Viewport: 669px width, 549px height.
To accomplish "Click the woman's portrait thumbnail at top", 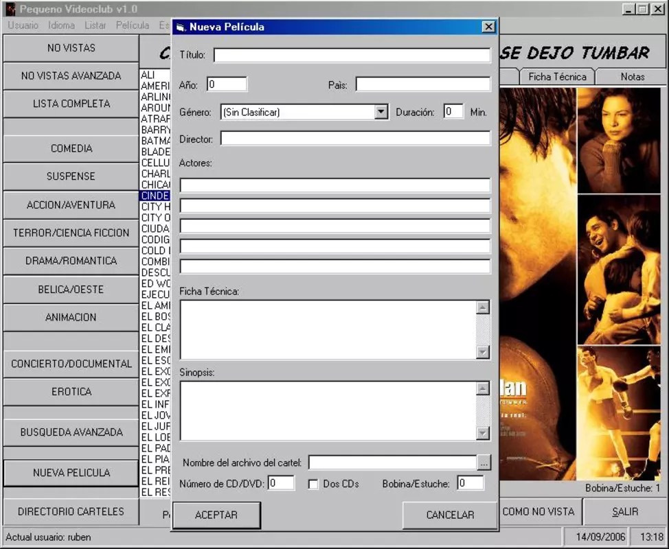I will 619,141.
